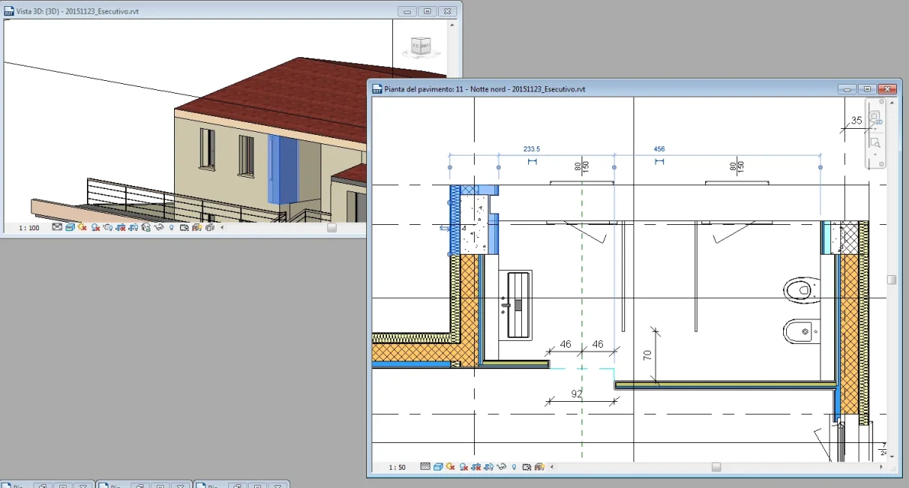Minimize the Pianta del pavimento window

[847, 89]
